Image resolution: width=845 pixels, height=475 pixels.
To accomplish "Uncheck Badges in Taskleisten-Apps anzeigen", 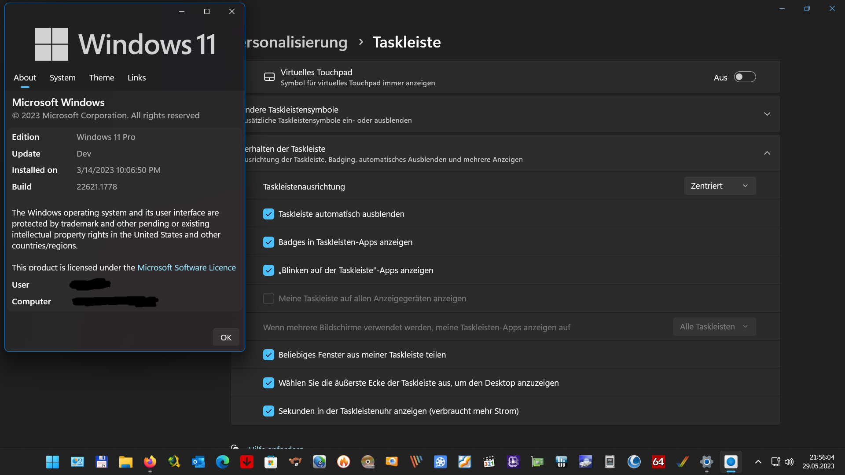I will pos(268,242).
